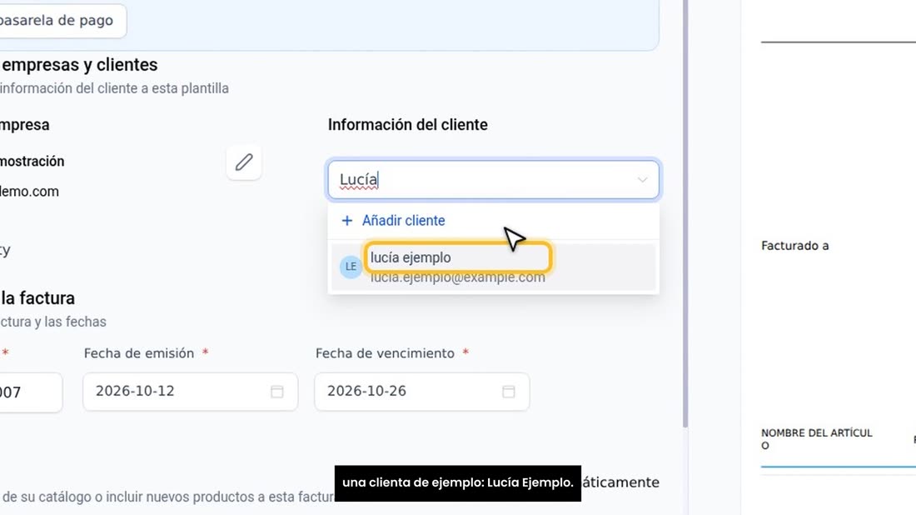Viewport: 916px width, 515px height.
Task: Click the invoice number field ending in 007
Action: (29, 392)
